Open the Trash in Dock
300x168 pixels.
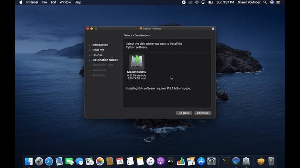click(x=271, y=161)
